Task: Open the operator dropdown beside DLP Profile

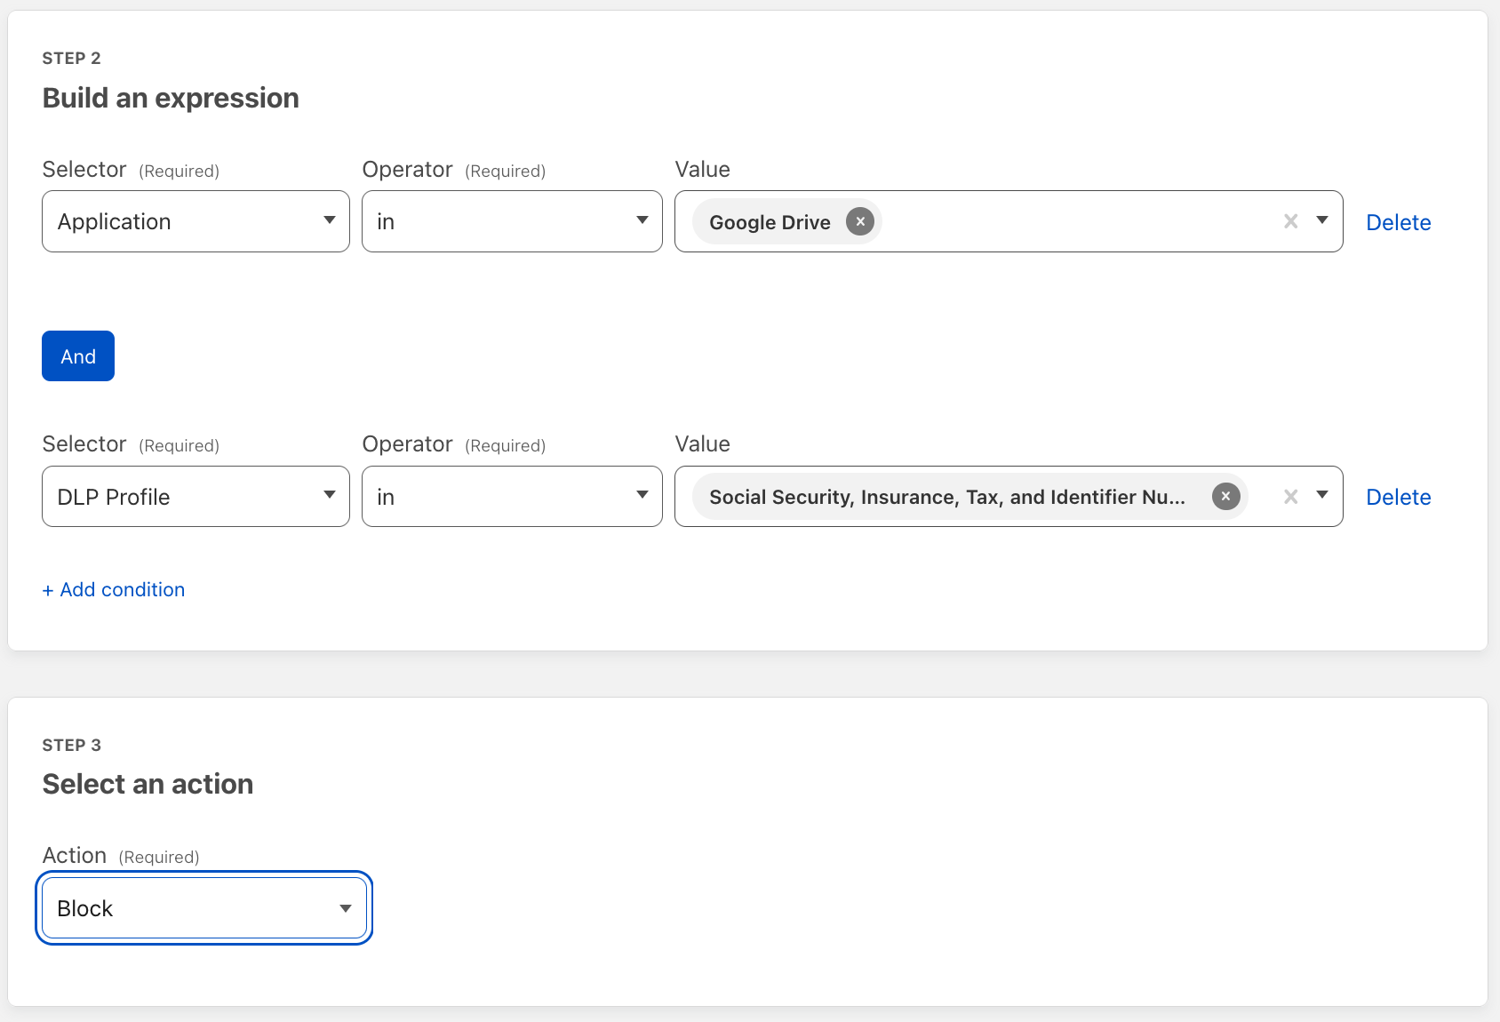Action: (512, 497)
